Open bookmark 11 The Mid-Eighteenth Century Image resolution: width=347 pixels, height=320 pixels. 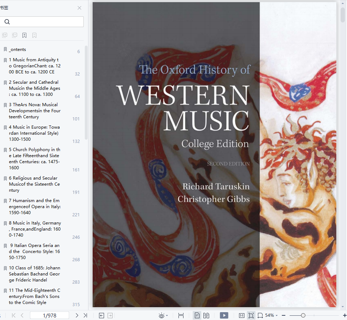pos(35,296)
